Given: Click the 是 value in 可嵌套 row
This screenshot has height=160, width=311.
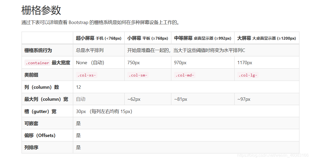Looking at the screenshot, I should click(x=78, y=123).
